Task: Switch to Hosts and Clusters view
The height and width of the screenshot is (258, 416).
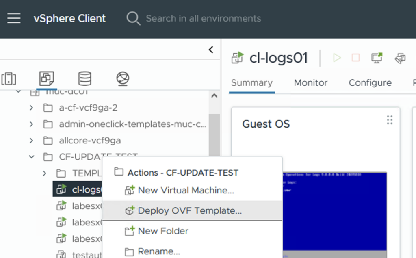Action: pos(9,78)
